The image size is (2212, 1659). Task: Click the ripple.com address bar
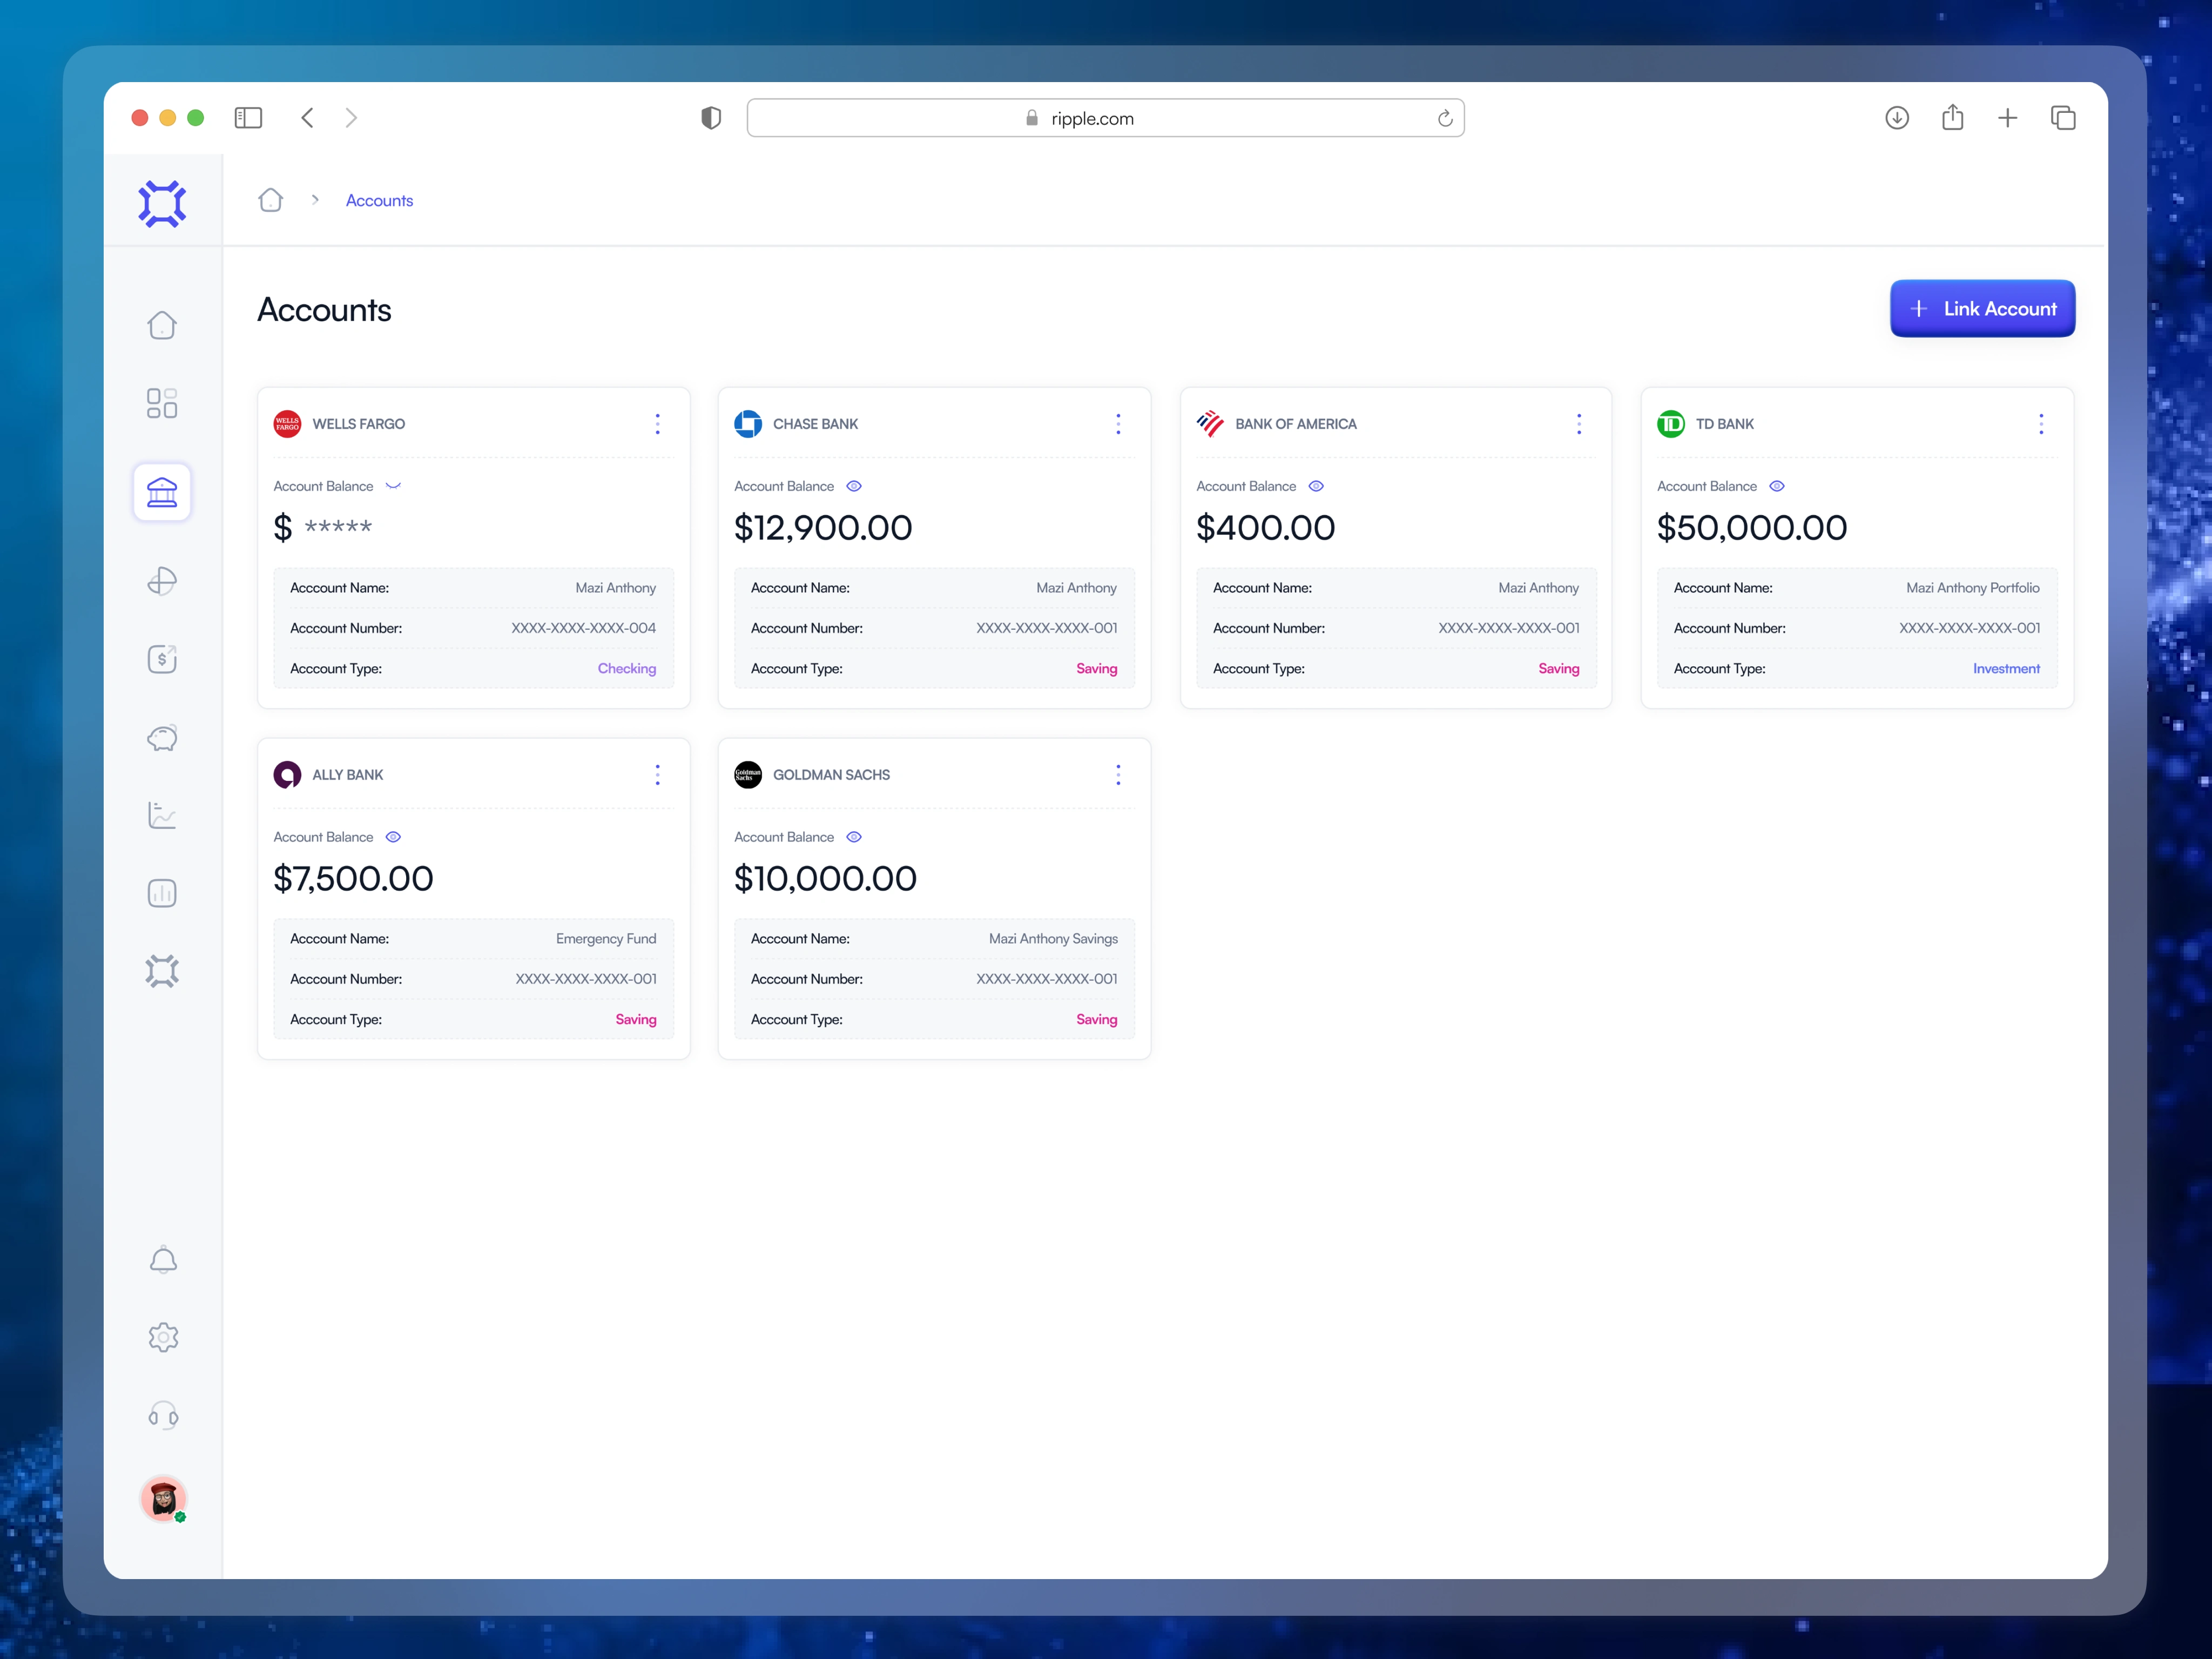click(1105, 118)
